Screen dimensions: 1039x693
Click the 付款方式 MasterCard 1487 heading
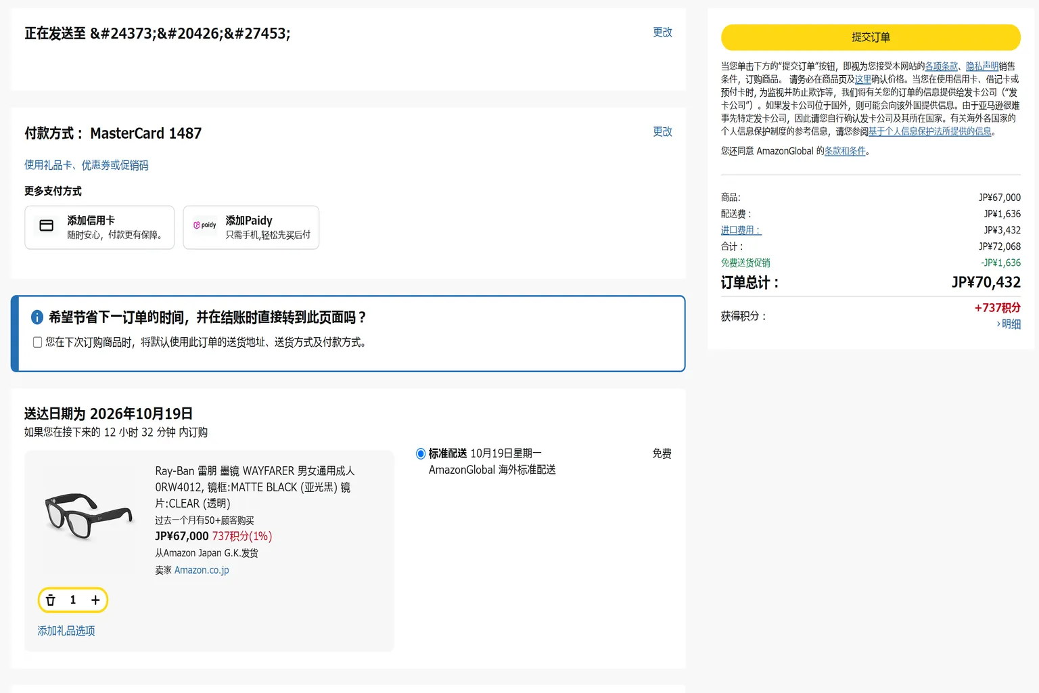coord(113,133)
